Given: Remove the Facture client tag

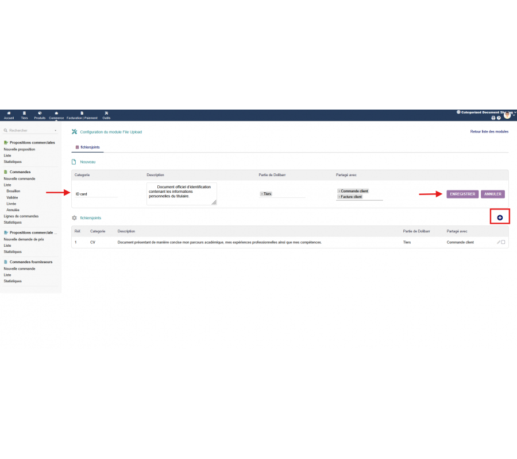Looking at the screenshot, I should pyautogui.click(x=339, y=197).
